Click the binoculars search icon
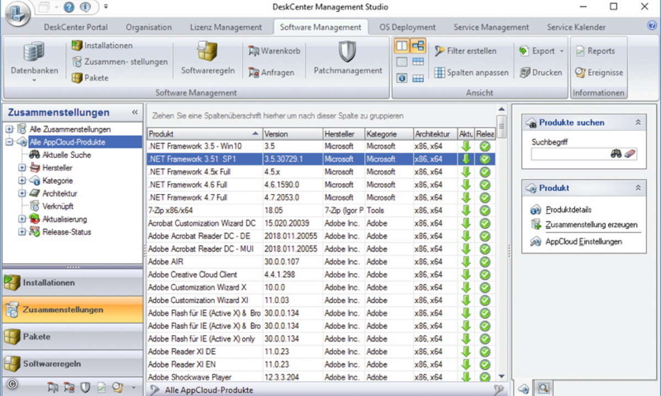 (x=616, y=154)
